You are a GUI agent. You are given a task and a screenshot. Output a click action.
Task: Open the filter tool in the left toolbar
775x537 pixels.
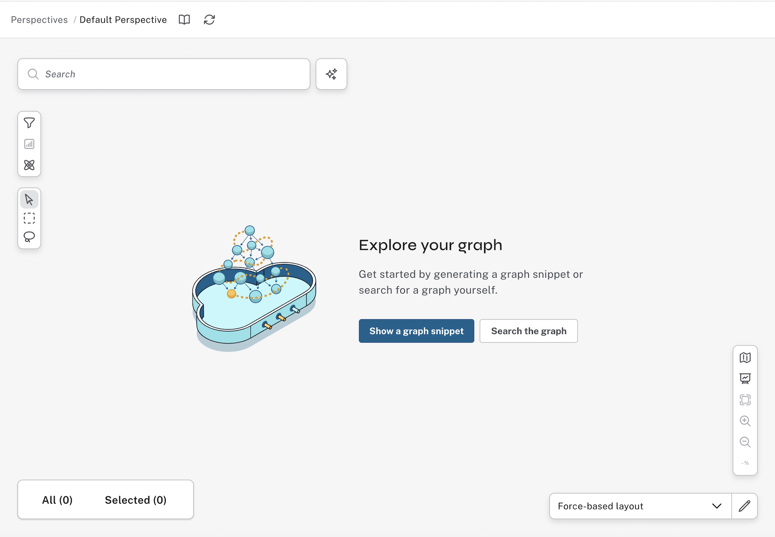[29, 123]
